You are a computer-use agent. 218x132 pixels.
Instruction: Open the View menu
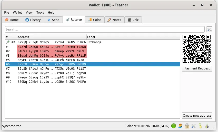coord(29,12)
